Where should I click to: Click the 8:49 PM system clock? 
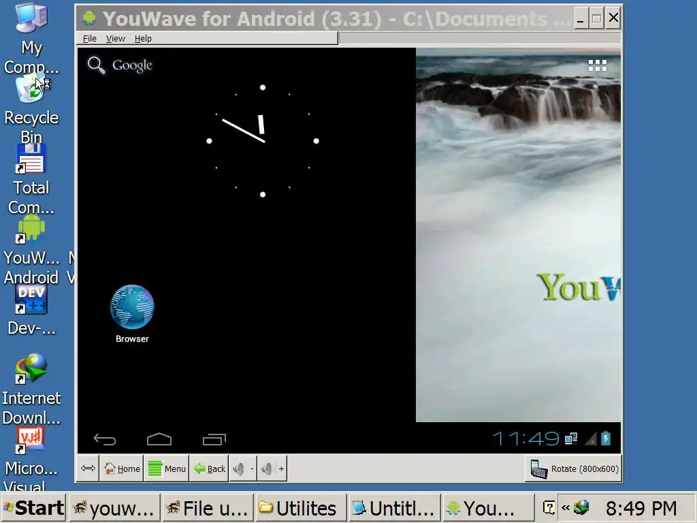(x=641, y=508)
